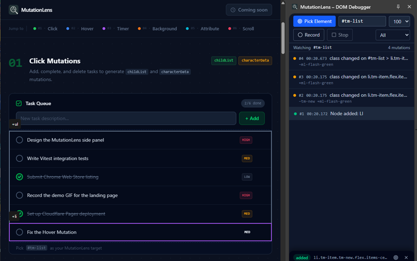The width and height of the screenshot is (417, 261).
Task: Click 'Write Vitest integration tests' text
Action: 57,159
